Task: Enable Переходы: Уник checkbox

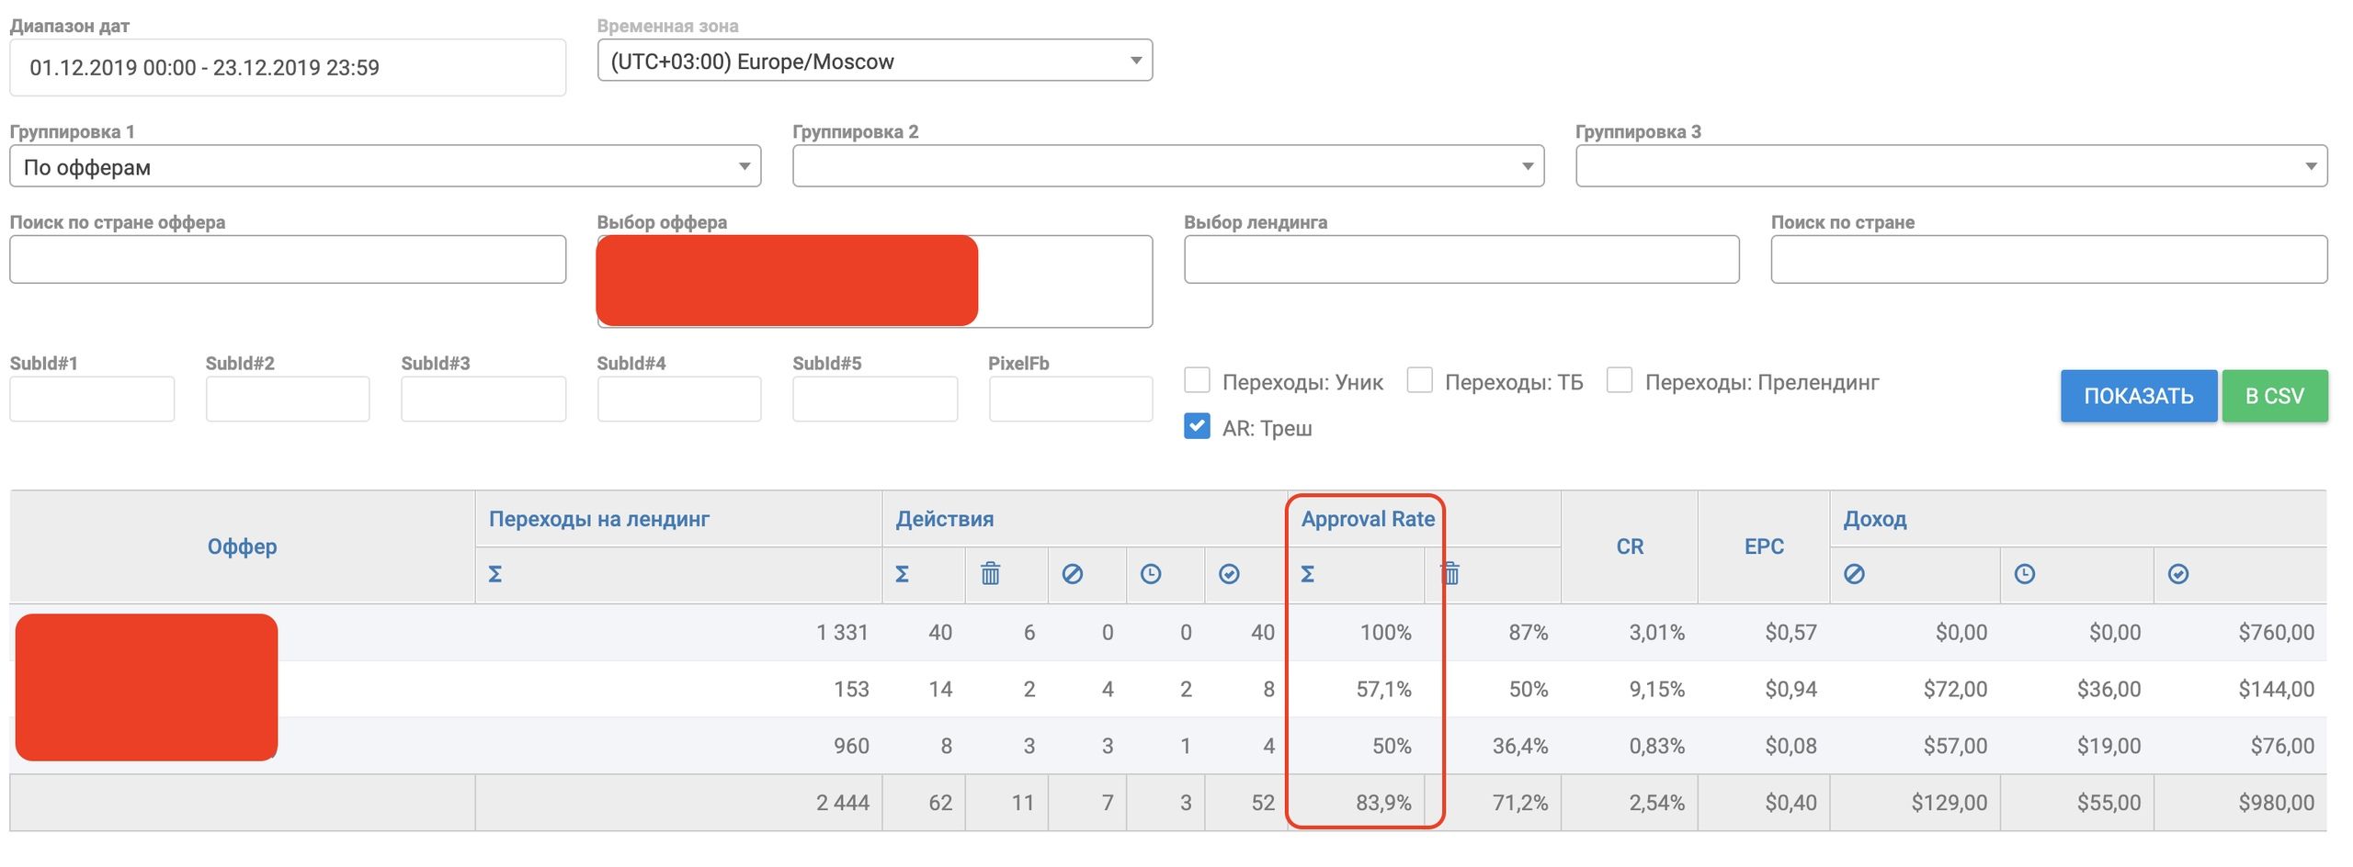Action: pyautogui.click(x=1197, y=380)
